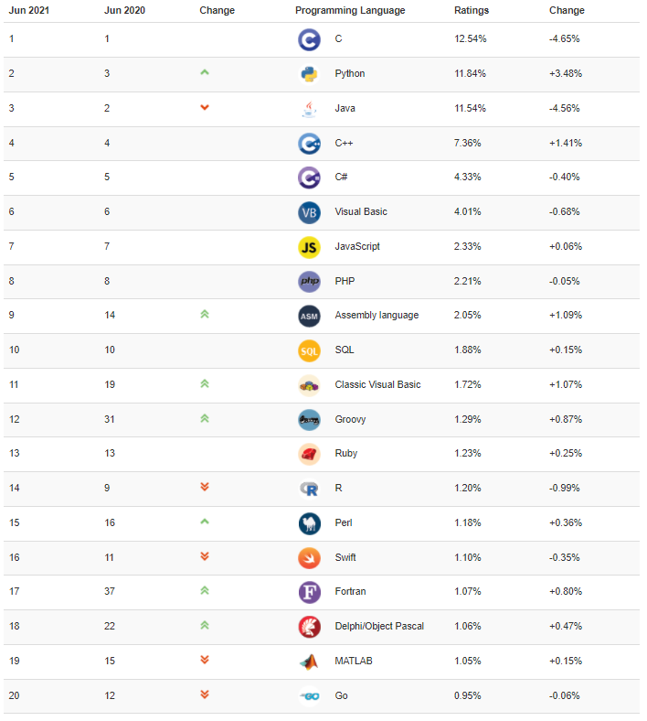Click the PHP logo icon
The width and height of the screenshot is (647, 721).
click(x=309, y=282)
